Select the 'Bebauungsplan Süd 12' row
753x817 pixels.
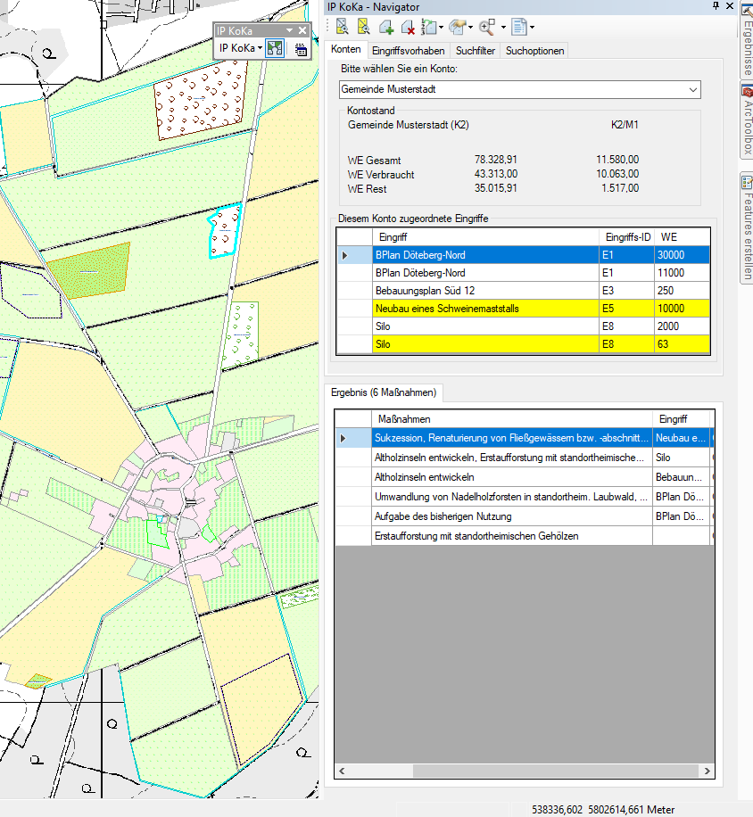pos(484,291)
